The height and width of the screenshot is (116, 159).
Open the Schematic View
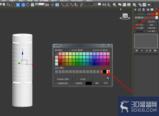pos(129,5)
